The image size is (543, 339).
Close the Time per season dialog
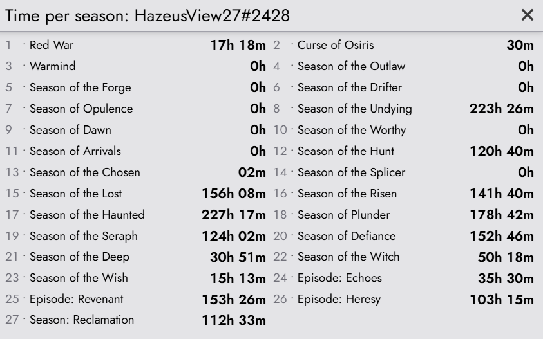[527, 15]
